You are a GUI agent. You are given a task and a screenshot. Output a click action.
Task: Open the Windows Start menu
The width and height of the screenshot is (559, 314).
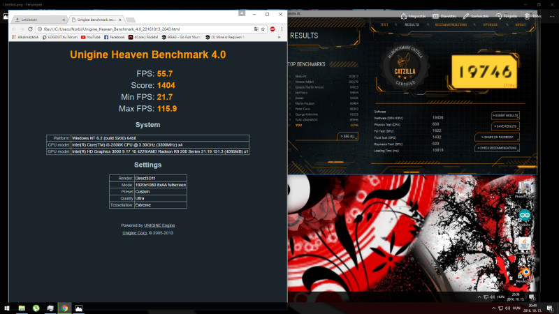click(7, 308)
